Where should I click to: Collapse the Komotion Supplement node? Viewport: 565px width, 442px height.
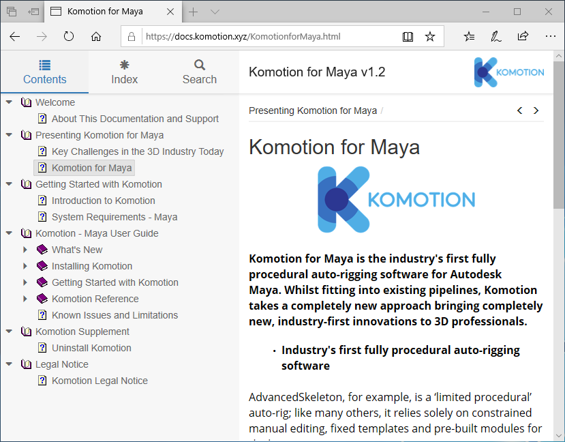pos(10,331)
